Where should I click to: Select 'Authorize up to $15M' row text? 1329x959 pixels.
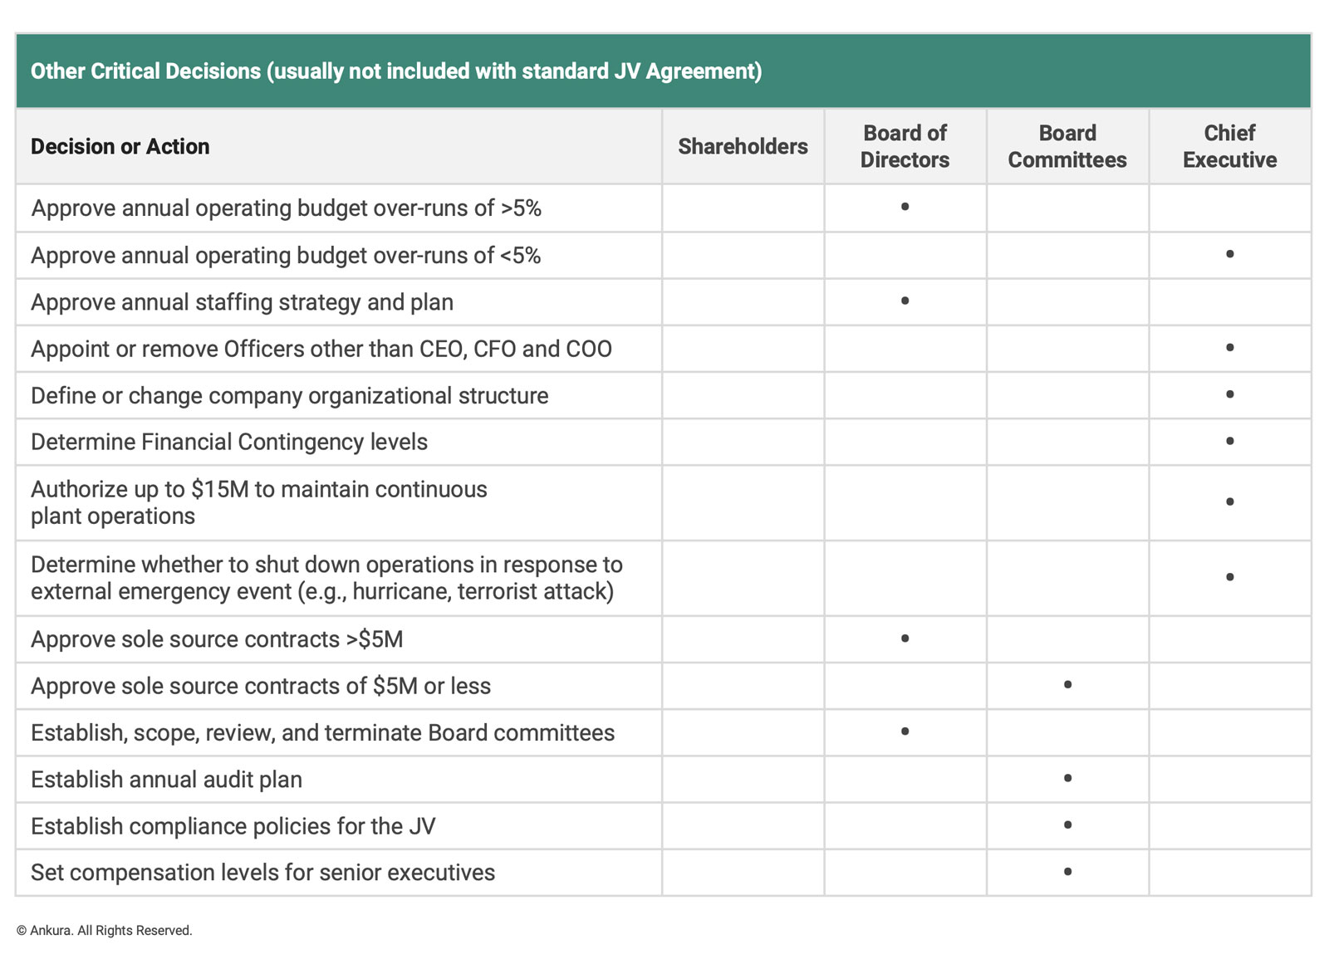tap(259, 502)
